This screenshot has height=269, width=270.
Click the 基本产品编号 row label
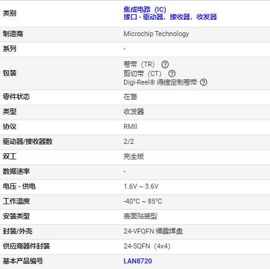point(23,261)
